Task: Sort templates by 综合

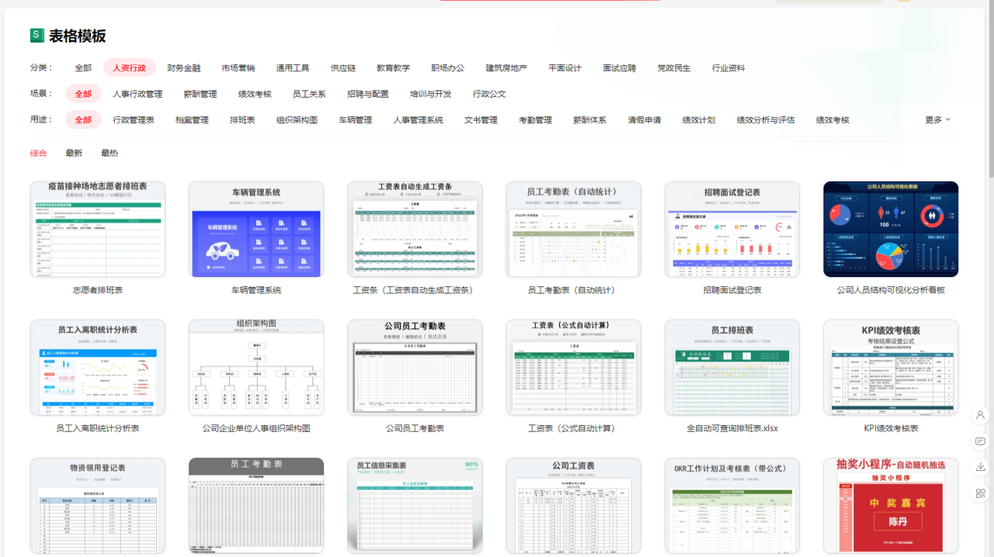Action: [x=38, y=154]
